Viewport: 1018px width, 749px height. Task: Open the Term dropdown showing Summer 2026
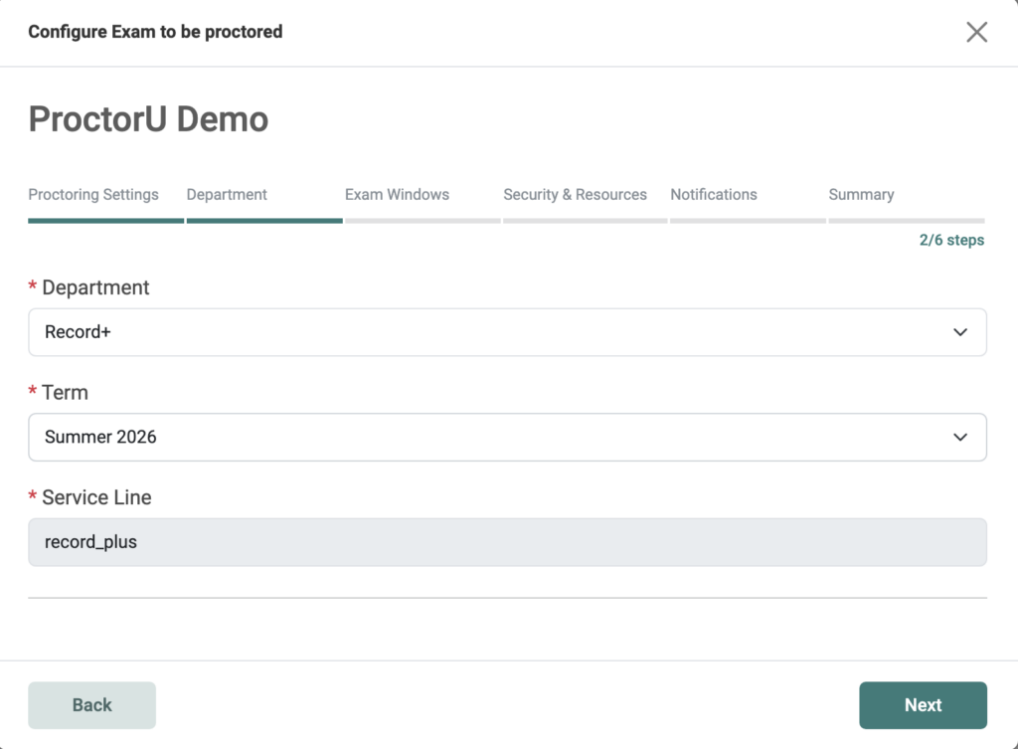[508, 438]
